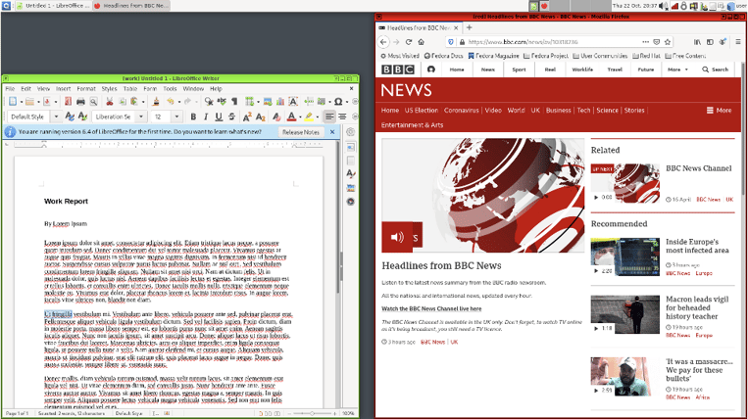Open the Paste options dropdown arrow
The height and width of the screenshot is (419, 748).
[x=143, y=102]
